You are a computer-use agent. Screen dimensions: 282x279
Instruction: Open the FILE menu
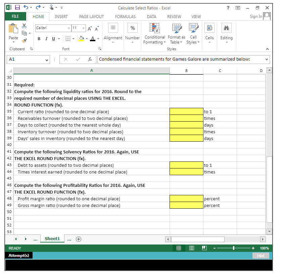click(x=16, y=16)
